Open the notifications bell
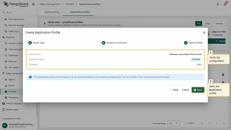 [225, 4]
